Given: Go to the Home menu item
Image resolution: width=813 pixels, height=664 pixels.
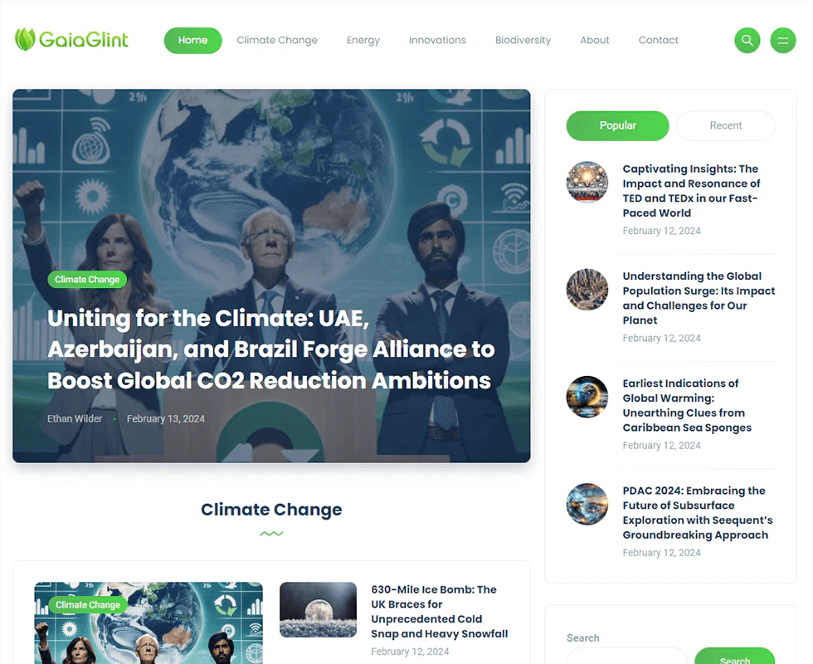Looking at the screenshot, I should coord(192,40).
